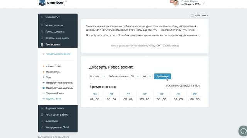Click the chart icon beside Аналитика
The image size is (247, 138).
(x=42, y=121)
